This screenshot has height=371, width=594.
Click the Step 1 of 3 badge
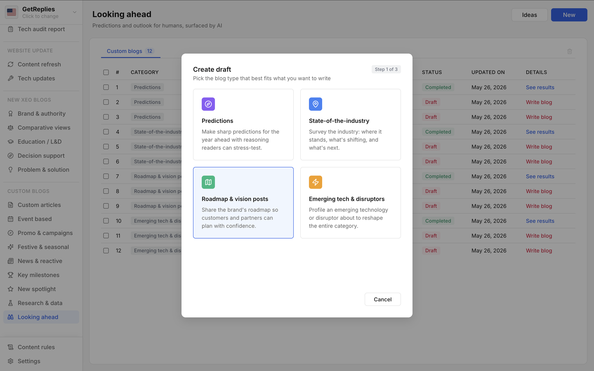386,69
